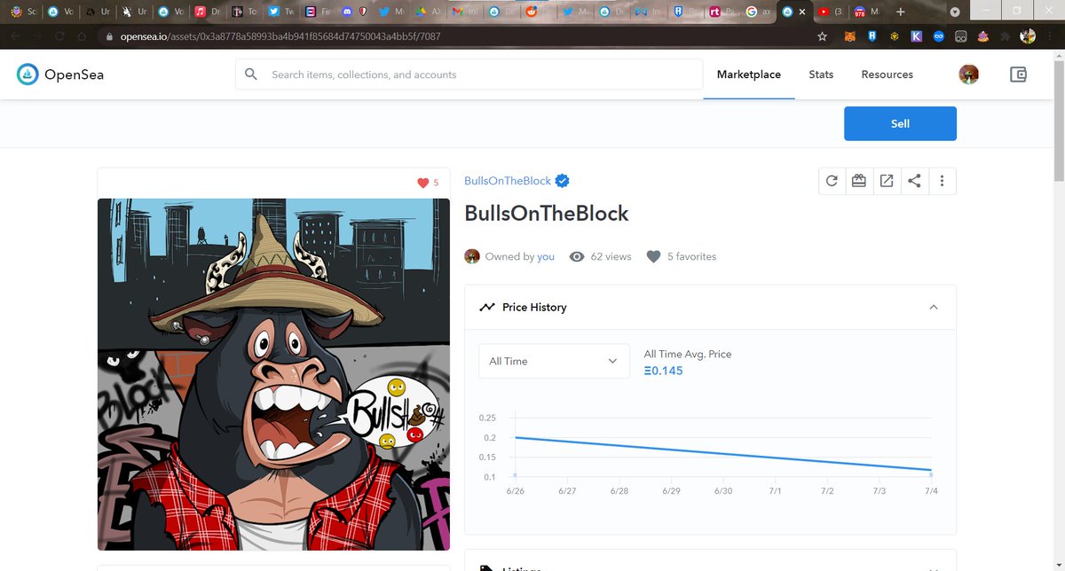Click the owner avatar beside Owned by
Screen dimensions: 1065x571
click(x=472, y=256)
